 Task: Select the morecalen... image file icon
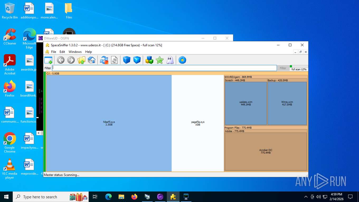tap(49, 11)
